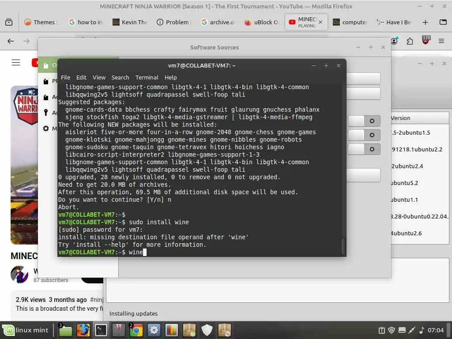
Task: Switch to the Themes tab
Action: [x=41, y=22]
